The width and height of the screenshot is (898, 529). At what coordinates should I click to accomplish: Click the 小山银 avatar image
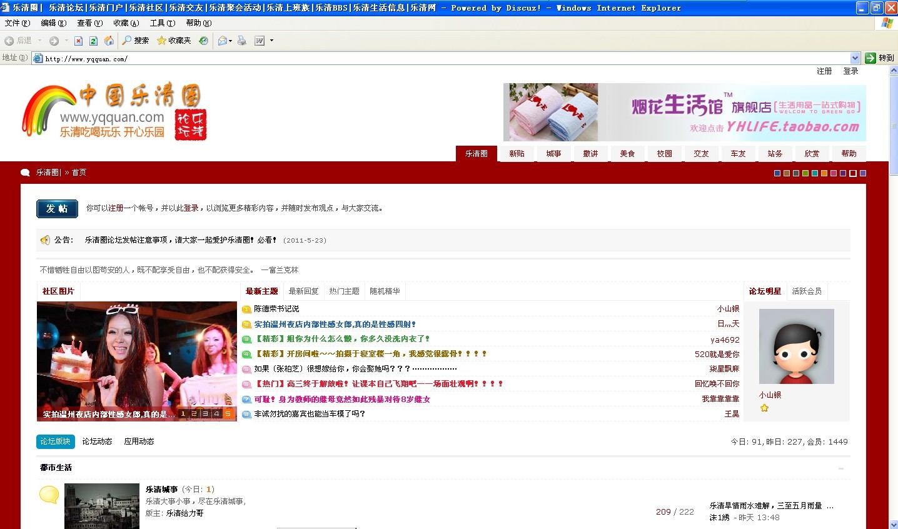pyautogui.click(x=796, y=346)
